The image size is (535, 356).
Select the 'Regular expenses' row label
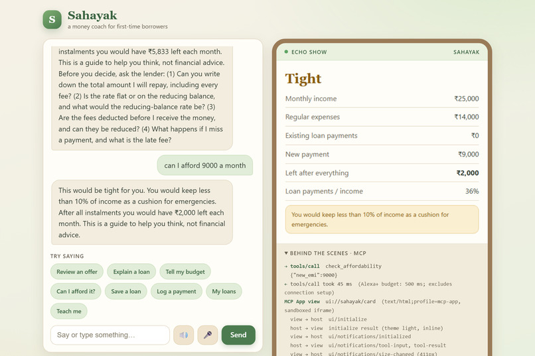(313, 117)
